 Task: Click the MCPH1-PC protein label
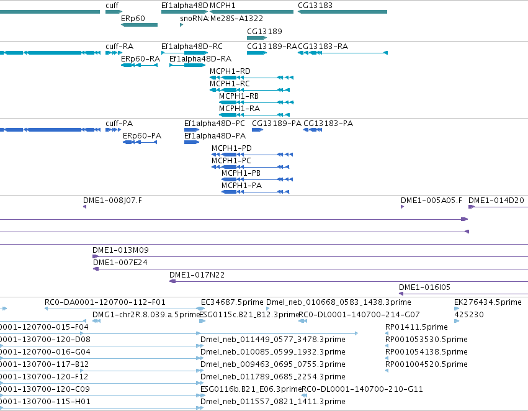pos(231,161)
